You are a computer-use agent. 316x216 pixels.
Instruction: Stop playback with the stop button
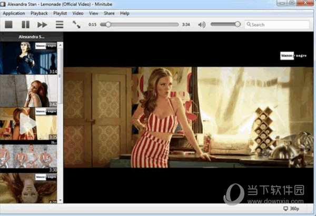pyautogui.click(x=8, y=25)
